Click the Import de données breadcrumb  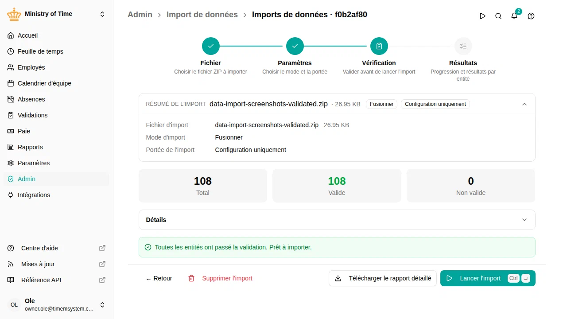(x=202, y=15)
